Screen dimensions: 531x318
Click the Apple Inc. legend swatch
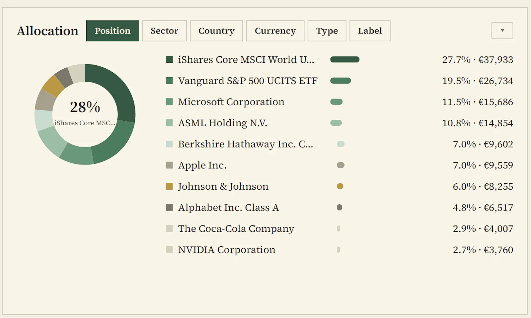169,165
